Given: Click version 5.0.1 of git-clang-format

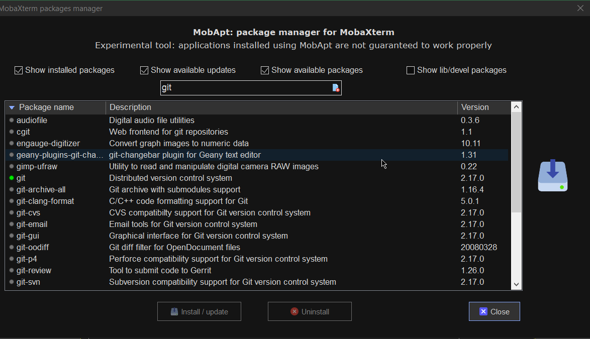Looking at the screenshot, I should point(470,201).
